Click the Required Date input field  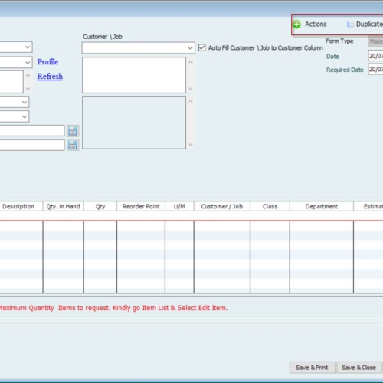click(x=375, y=69)
